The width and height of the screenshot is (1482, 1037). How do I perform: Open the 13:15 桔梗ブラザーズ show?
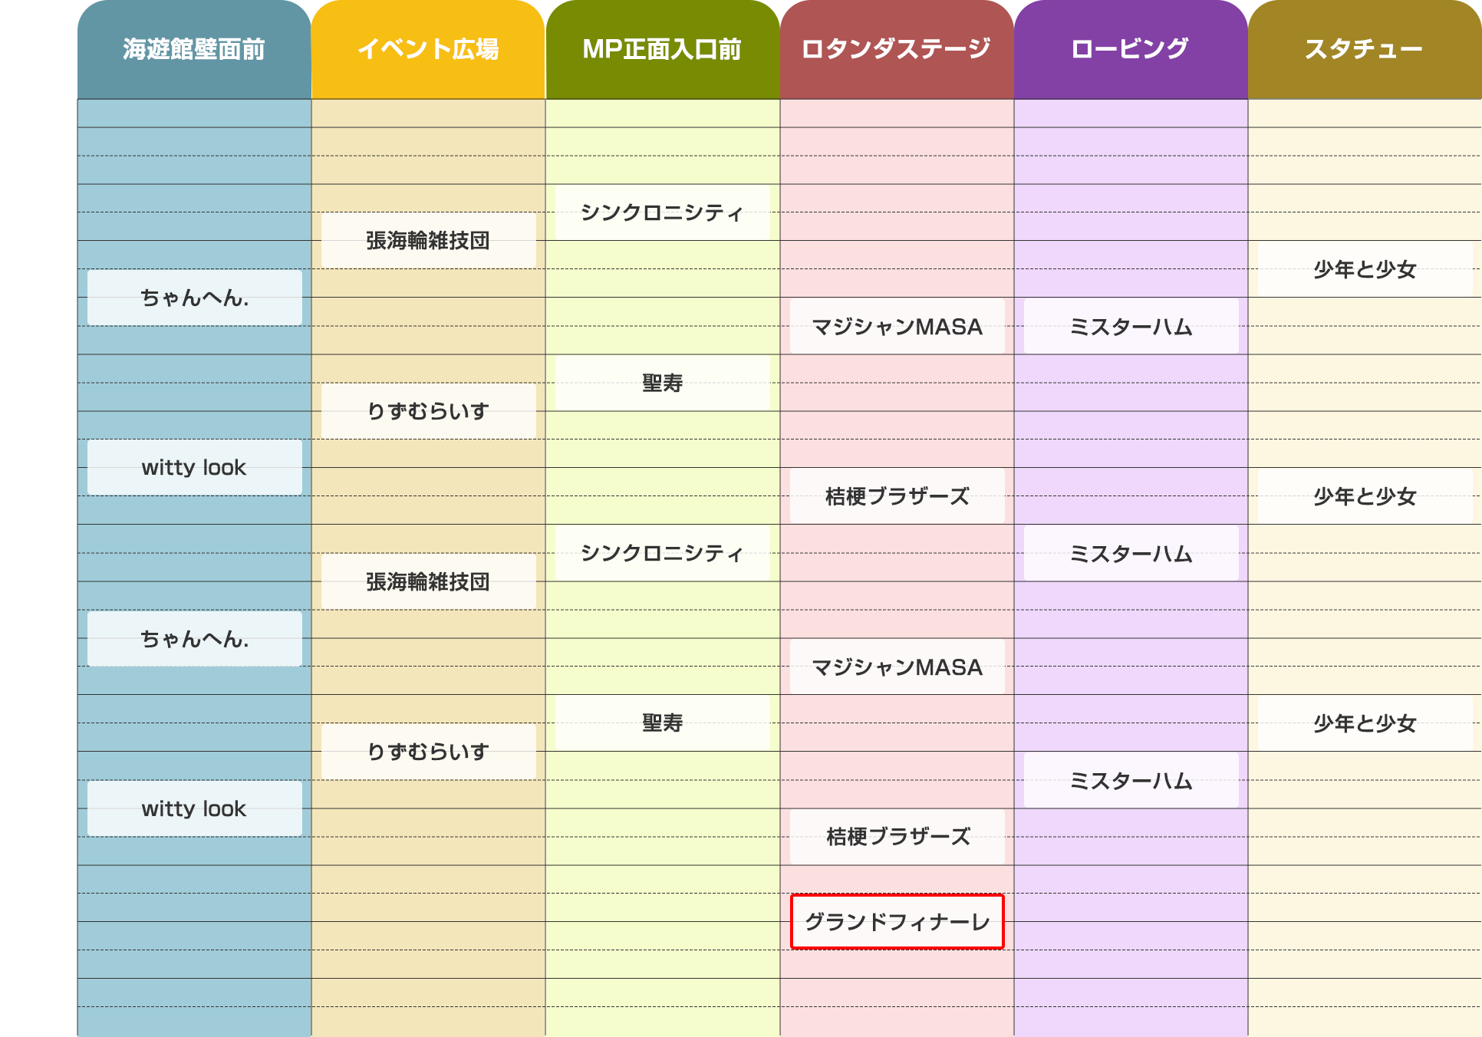point(896,496)
